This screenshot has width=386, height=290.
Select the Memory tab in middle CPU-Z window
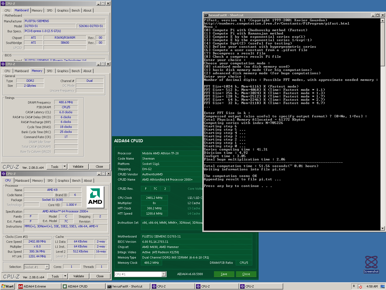[37, 71]
